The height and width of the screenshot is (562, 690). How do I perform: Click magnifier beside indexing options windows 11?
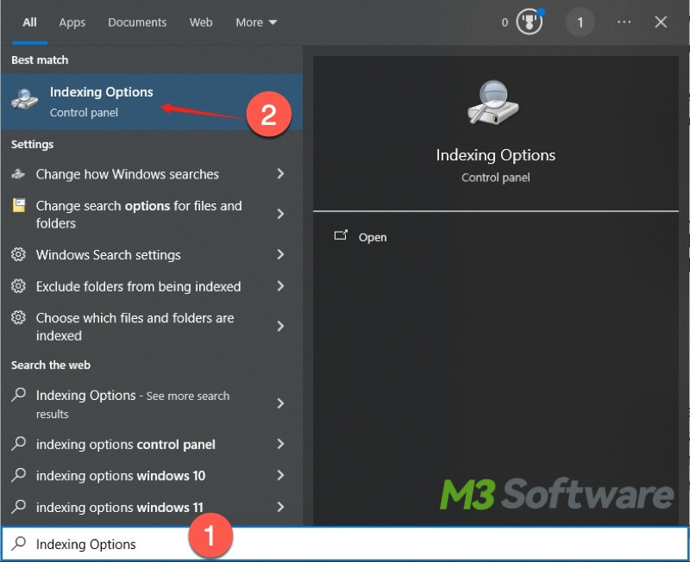(18, 507)
